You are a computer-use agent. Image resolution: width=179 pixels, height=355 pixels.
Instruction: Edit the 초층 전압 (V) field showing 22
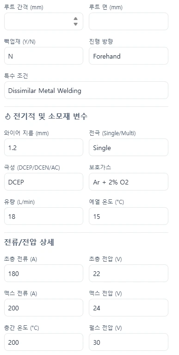click(x=129, y=273)
